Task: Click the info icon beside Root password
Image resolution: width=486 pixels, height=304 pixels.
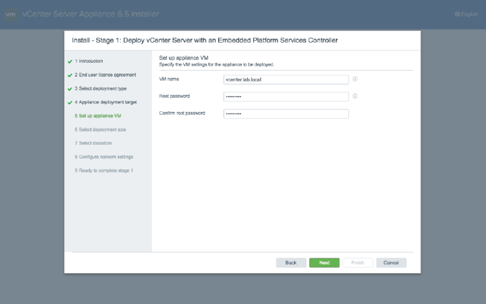Action: click(x=355, y=96)
